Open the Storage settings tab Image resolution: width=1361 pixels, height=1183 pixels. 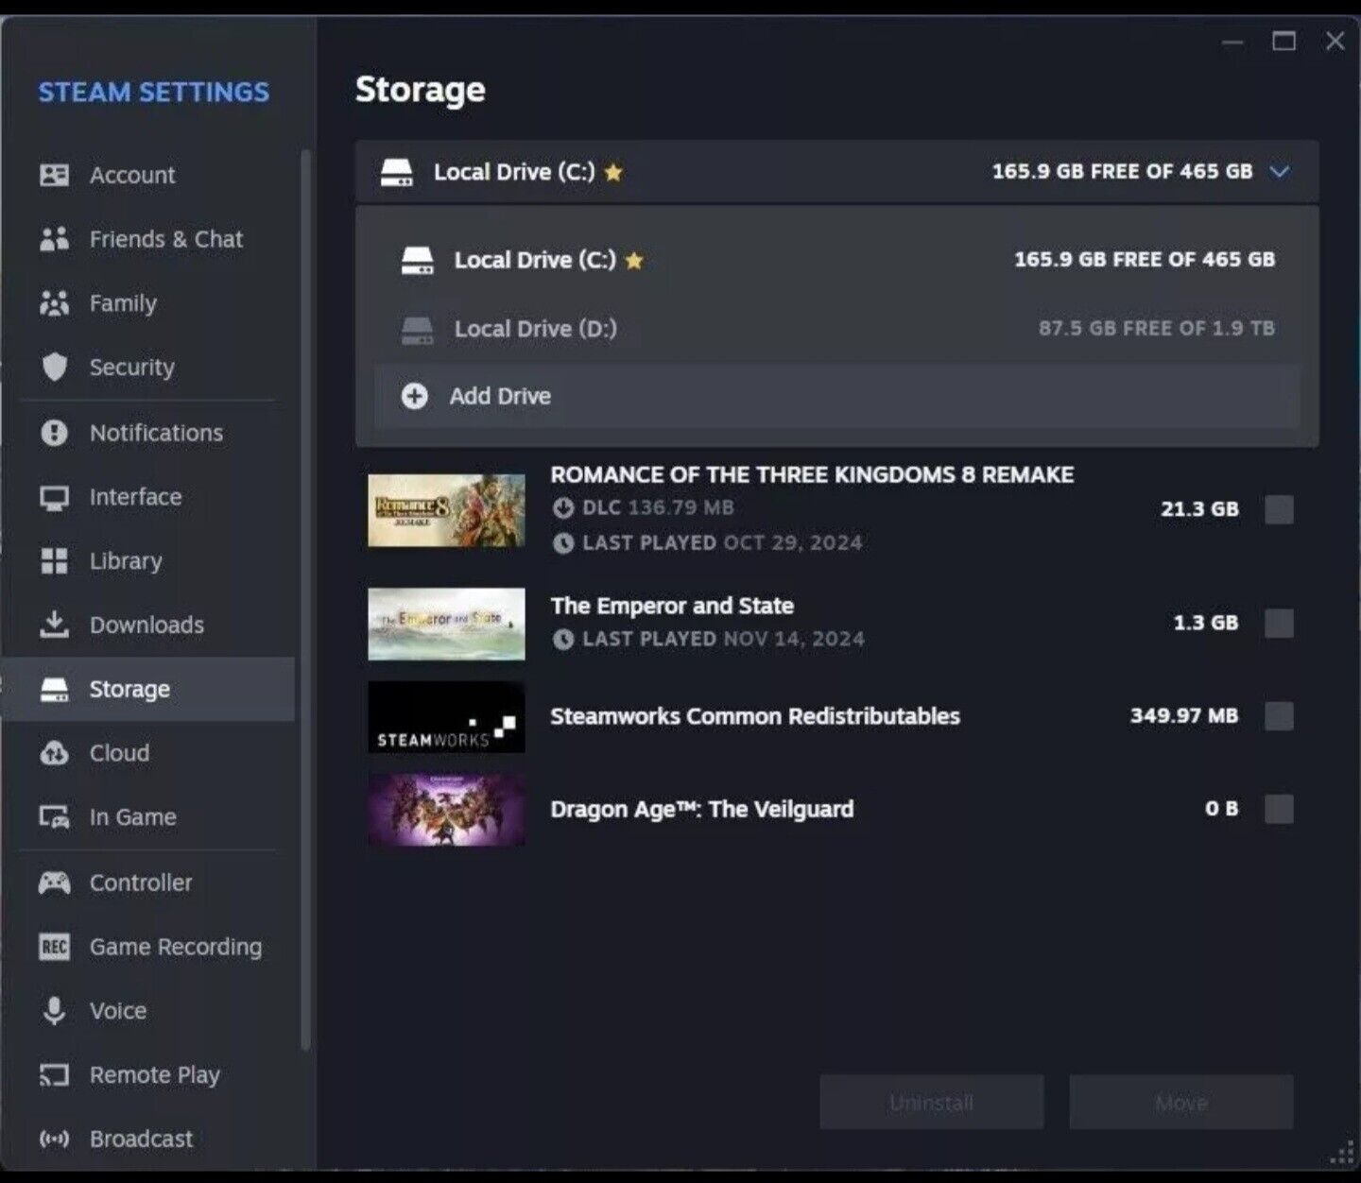[147, 689]
